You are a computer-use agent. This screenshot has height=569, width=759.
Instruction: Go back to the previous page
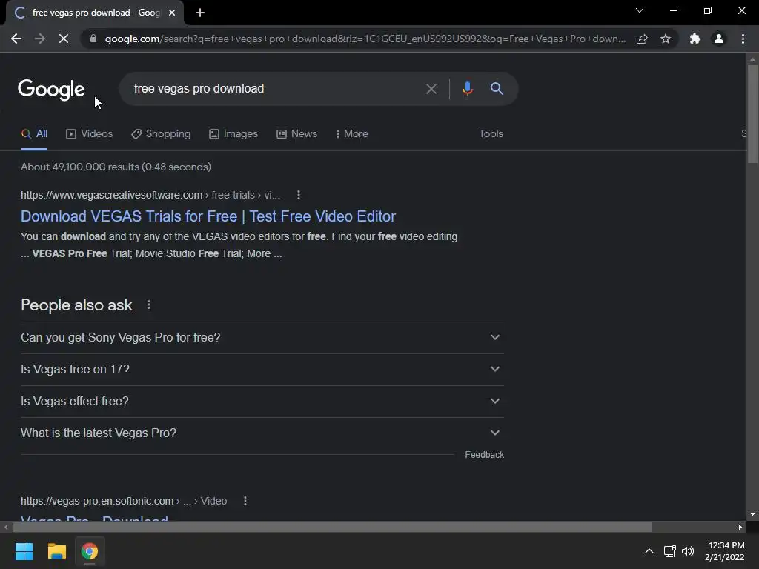tap(16, 39)
